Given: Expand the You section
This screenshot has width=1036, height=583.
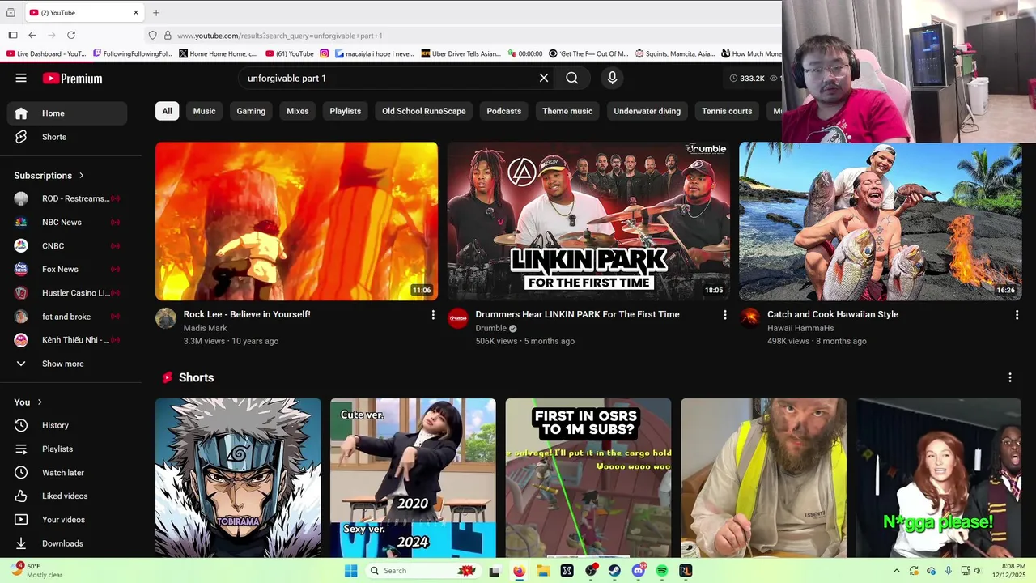Looking at the screenshot, I should (28, 402).
